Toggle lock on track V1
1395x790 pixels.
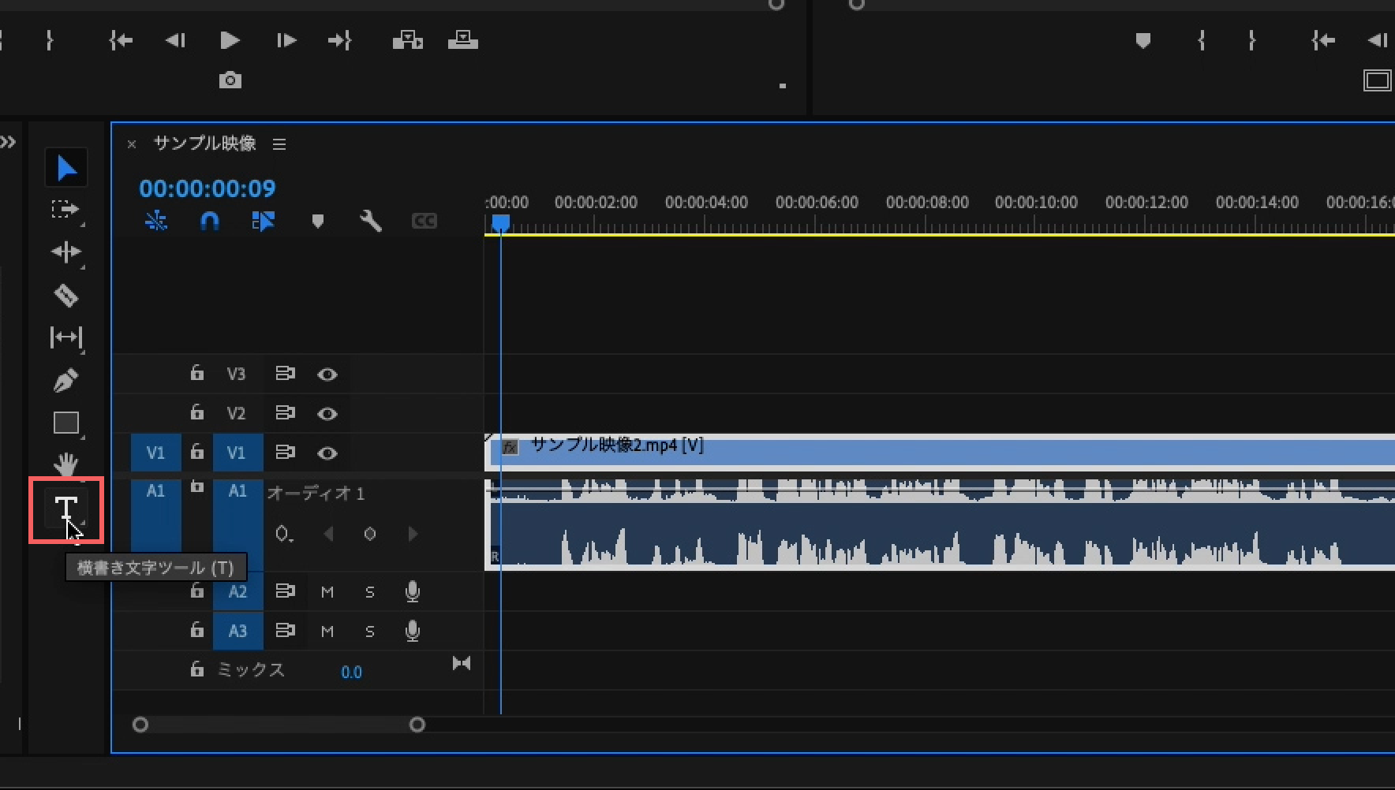pos(196,452)
